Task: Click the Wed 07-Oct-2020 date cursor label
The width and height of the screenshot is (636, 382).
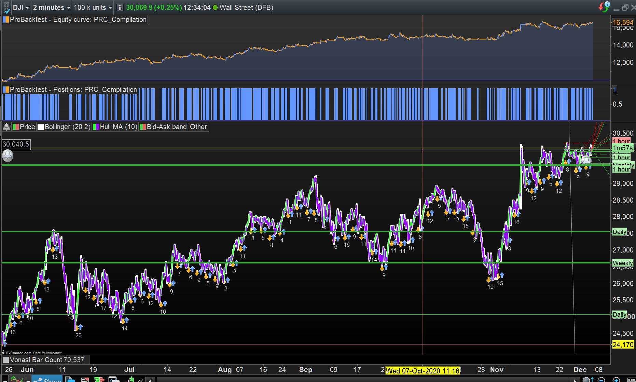Action: [423, 371]
